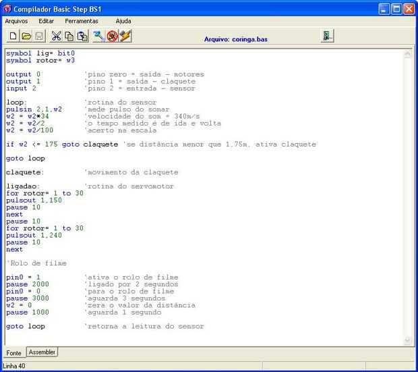
Task: Open the Ajuda menu
Action: [123, 21]
